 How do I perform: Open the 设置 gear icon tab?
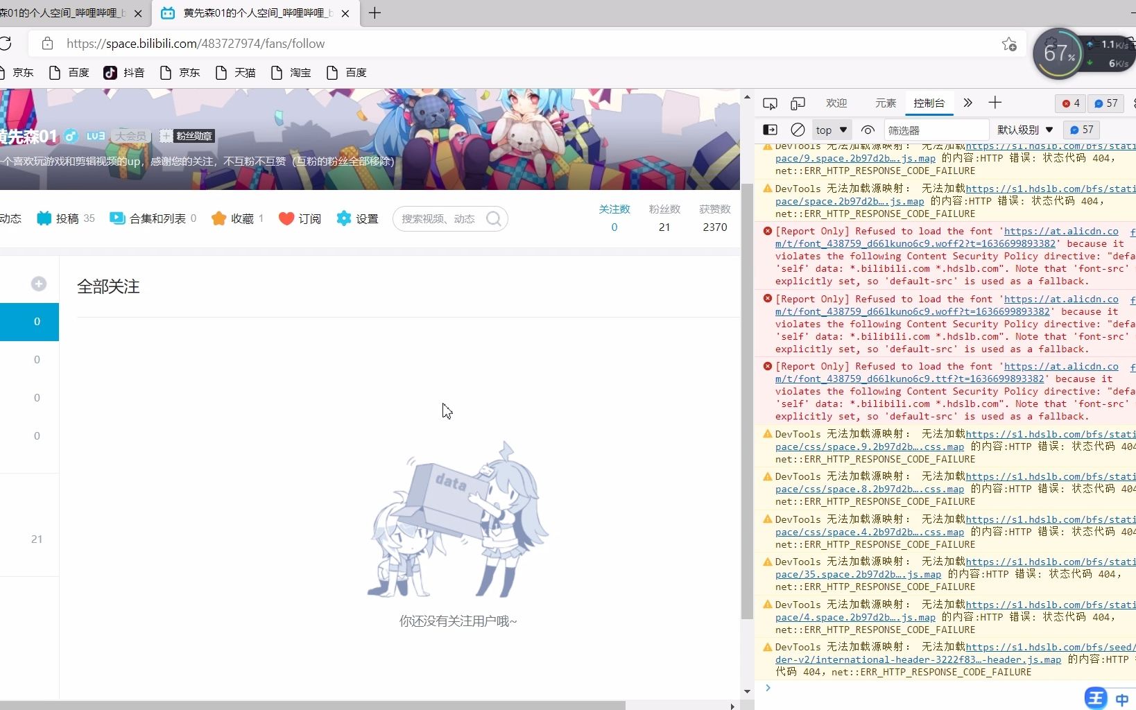point(344,218)
